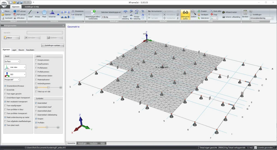Activate the Selecteren tool
This screenshot has height=150, width=277.
[203, 18]
